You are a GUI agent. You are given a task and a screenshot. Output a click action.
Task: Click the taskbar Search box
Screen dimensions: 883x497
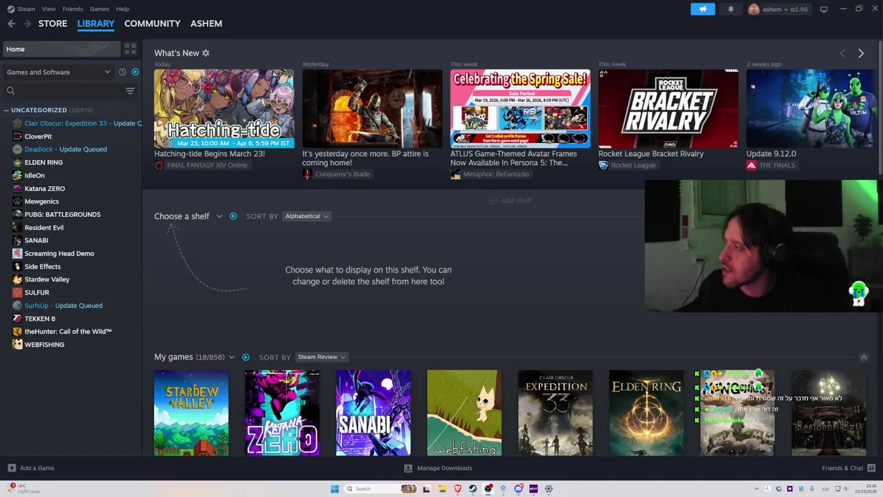[x=382, y=489]
